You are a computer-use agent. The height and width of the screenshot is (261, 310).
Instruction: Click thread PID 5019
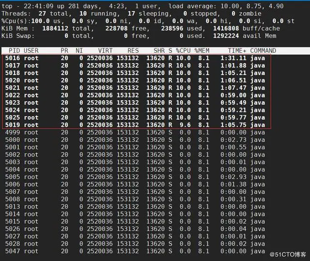(13, 125)
